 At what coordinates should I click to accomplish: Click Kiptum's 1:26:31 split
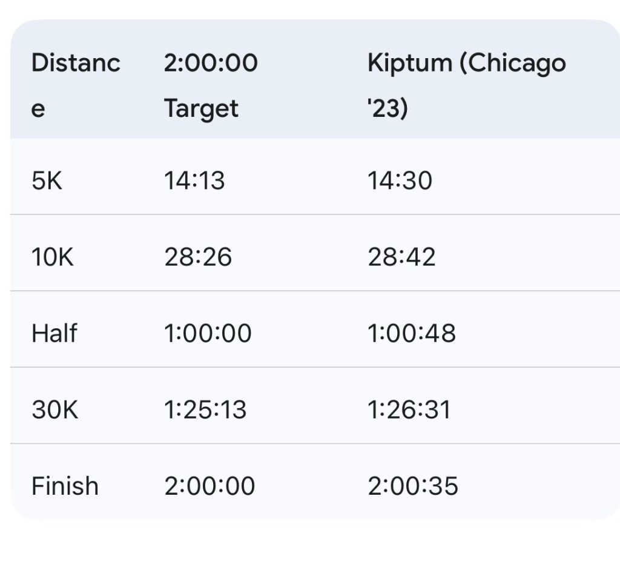(409, 410)
